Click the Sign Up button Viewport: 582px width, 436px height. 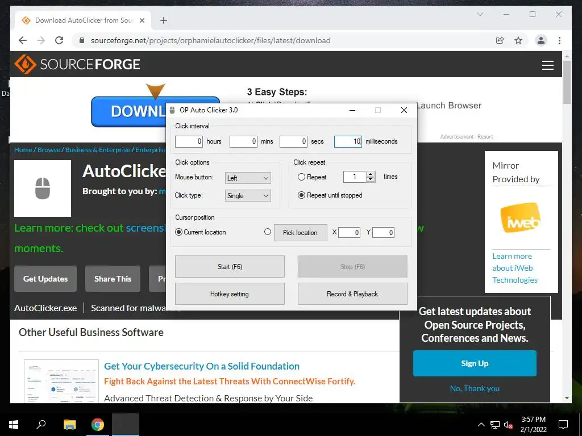point(475,363)
